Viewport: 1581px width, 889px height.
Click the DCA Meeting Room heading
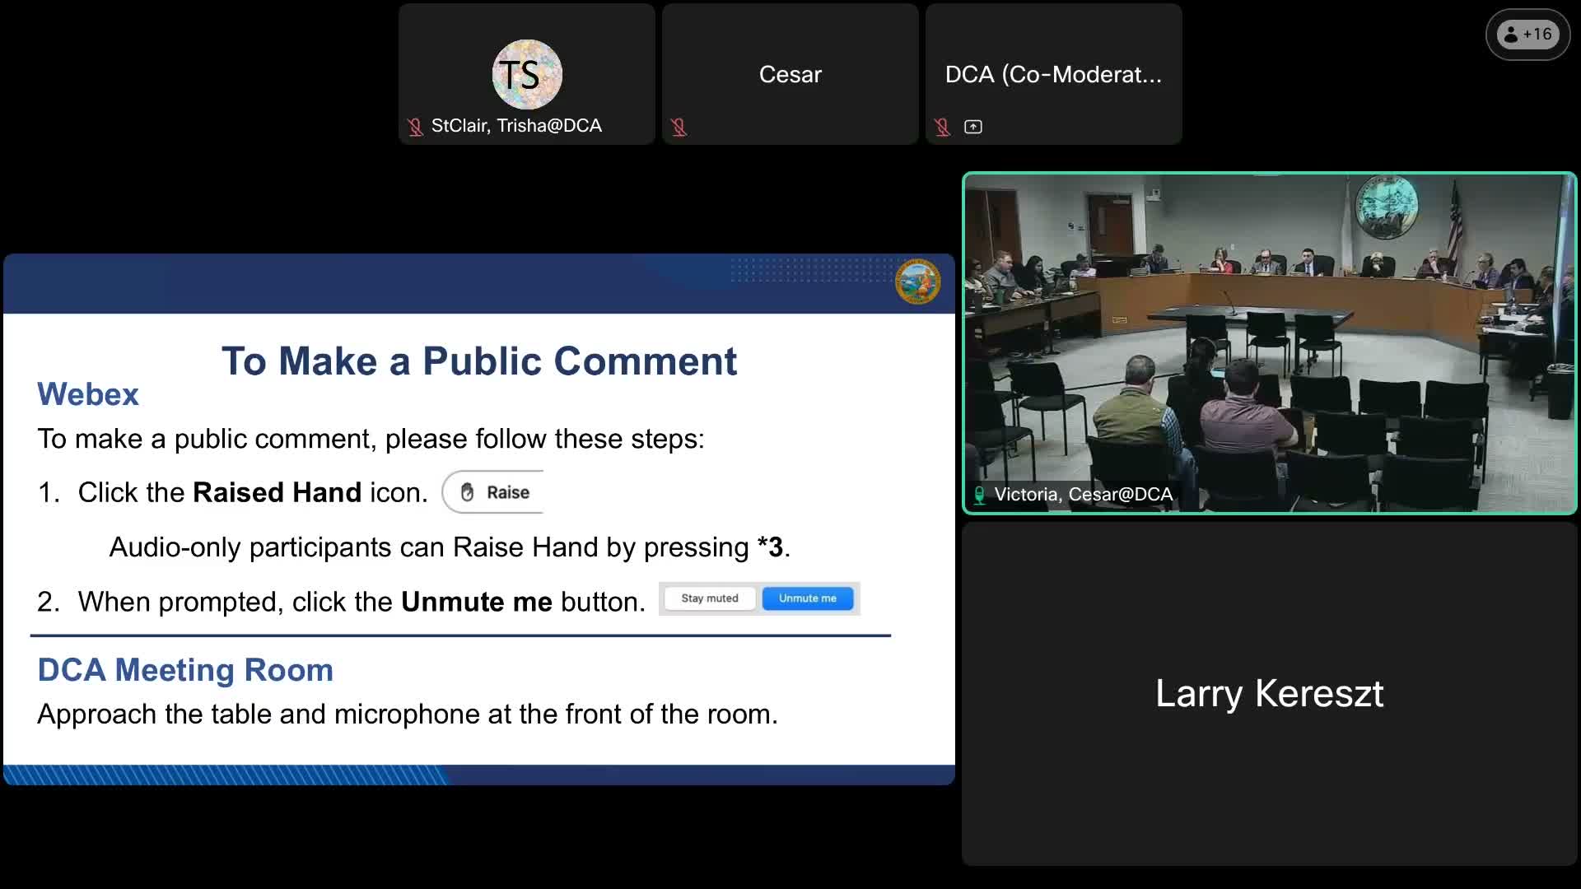[x=185, y=670]
